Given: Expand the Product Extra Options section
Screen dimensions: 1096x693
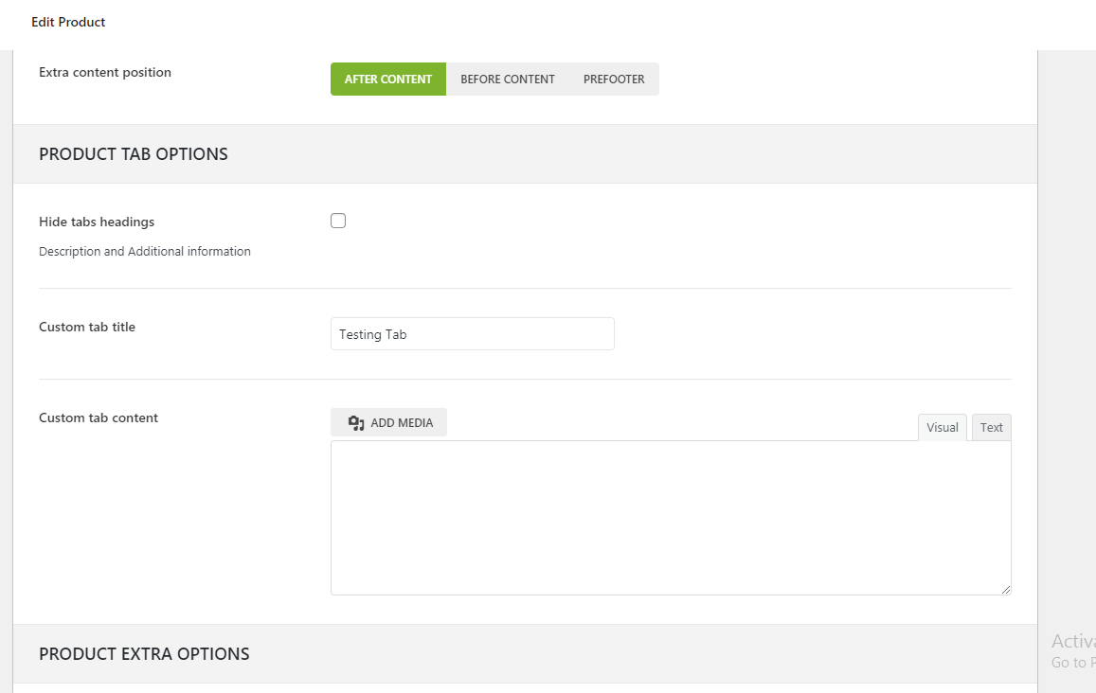Looking at the screenshot, I should tap(144, 654).
